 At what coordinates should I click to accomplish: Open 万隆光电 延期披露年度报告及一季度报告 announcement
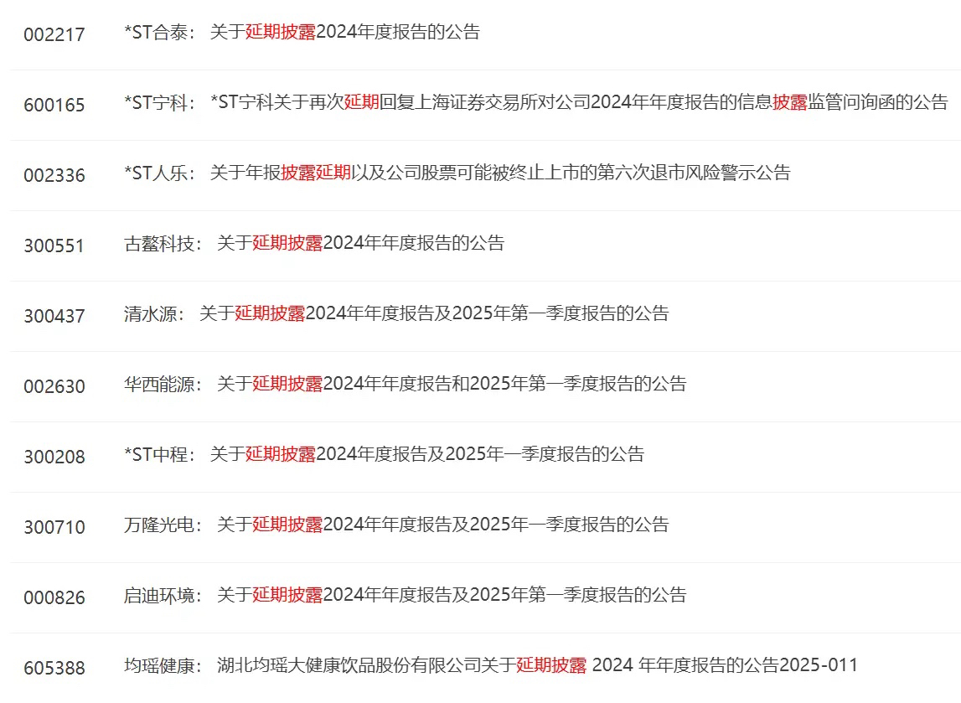click(x=443, y=525)
